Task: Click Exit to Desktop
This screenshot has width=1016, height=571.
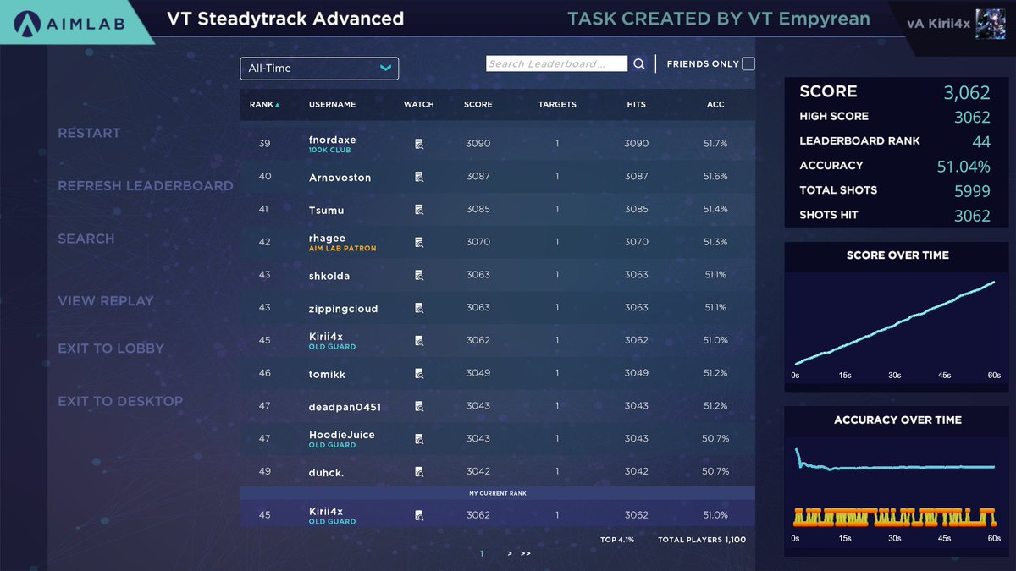Action: coord(120,401)
